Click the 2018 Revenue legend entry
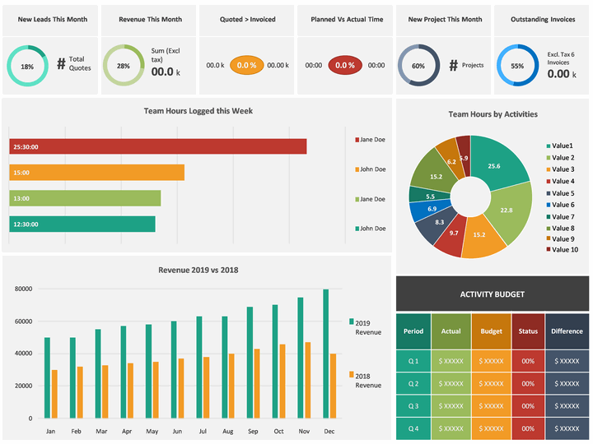 [366, 380]
